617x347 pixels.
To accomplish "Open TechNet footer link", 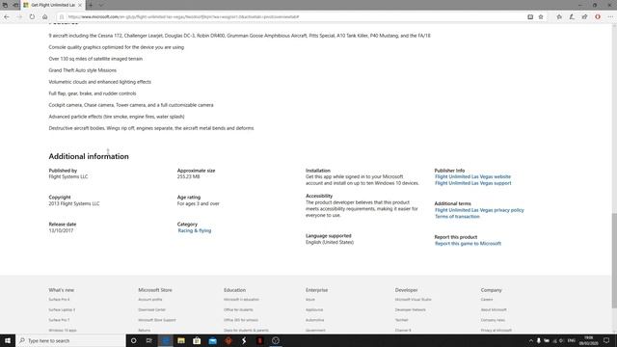I will 401,320.
